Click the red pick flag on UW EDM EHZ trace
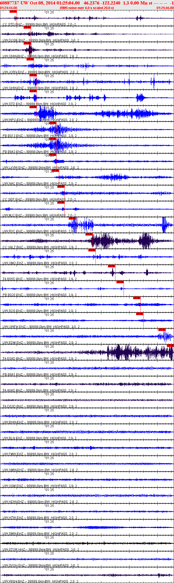This screenshot has width=174, height=583. tap(162, 330)
